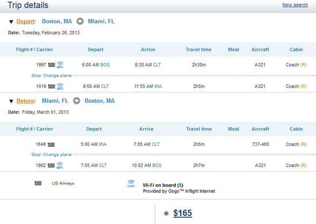Open the Depart link

(25, 21)
